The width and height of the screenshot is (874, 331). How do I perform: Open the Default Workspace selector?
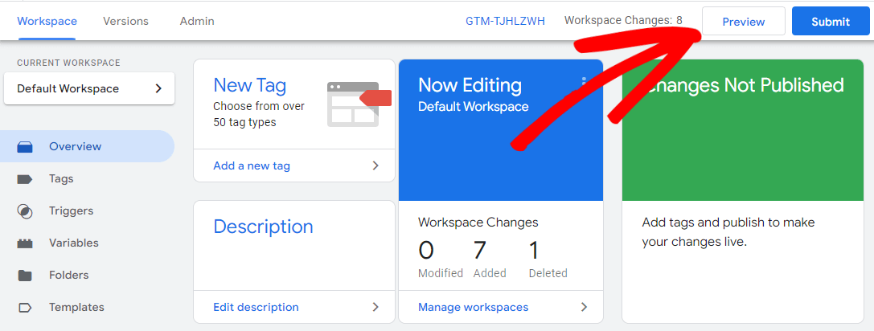(89, 88)
